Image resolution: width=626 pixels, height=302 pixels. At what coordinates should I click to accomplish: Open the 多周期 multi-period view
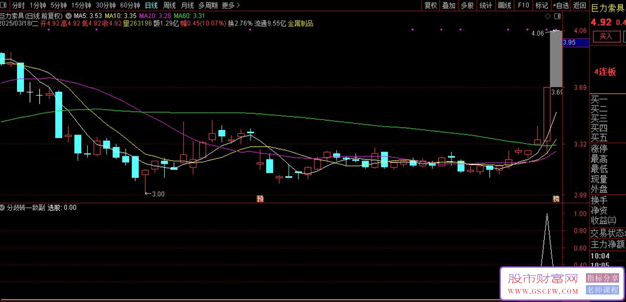coord(208,5)
